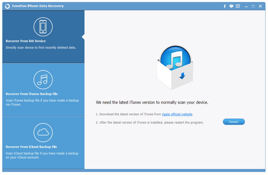Viewport: 268px width, 175px height.
Task: Click 'Directly scan device to find recently deleted data.'
Action: click(41, 48)
